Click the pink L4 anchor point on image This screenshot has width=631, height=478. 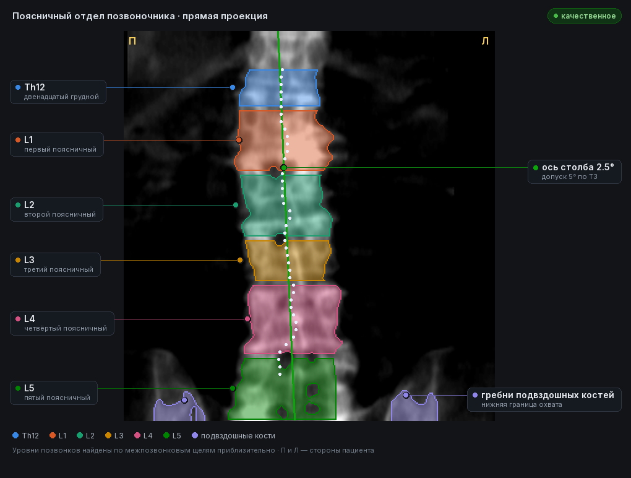(x=247, y=319)
